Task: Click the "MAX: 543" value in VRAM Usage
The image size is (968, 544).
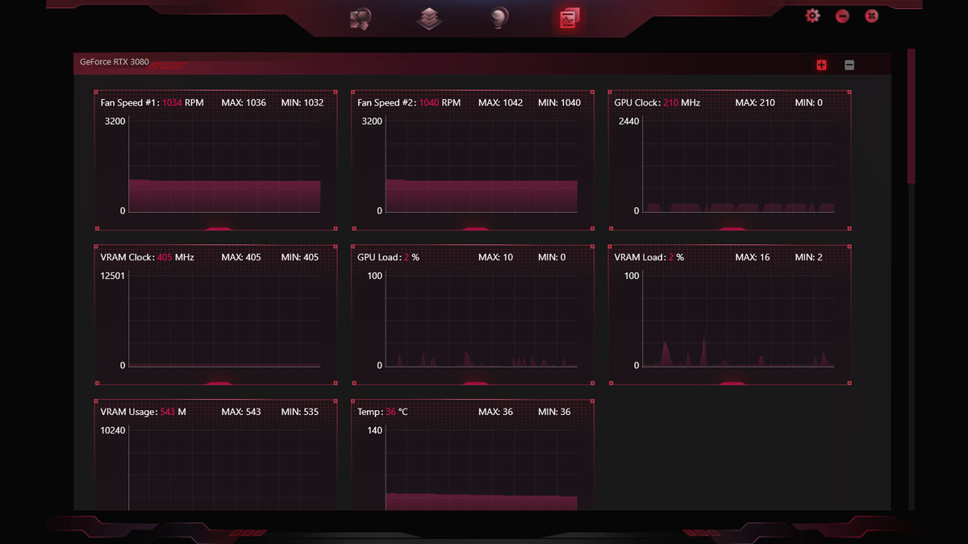Action: (x=241, y=413)
